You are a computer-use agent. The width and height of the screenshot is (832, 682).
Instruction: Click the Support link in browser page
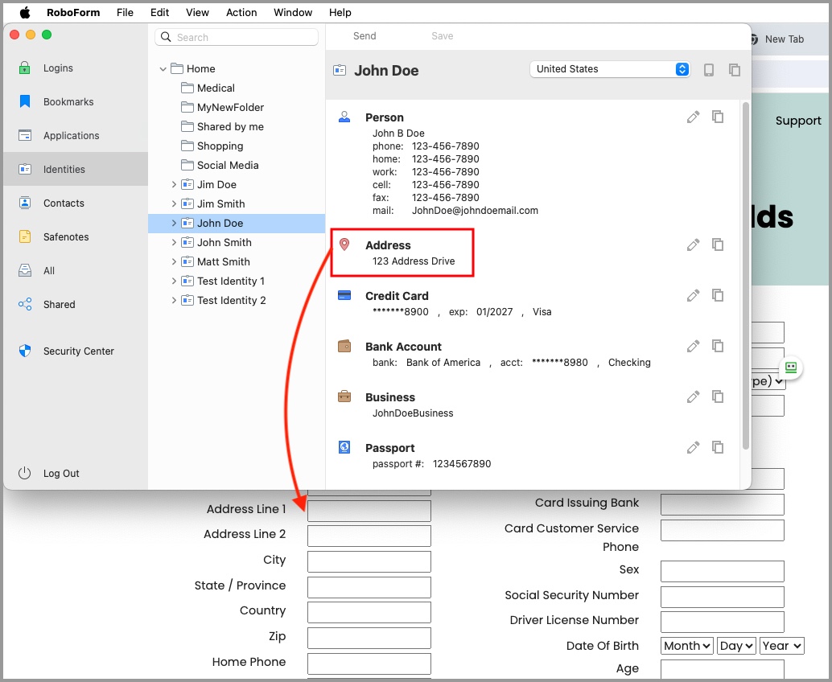(798, 121)
